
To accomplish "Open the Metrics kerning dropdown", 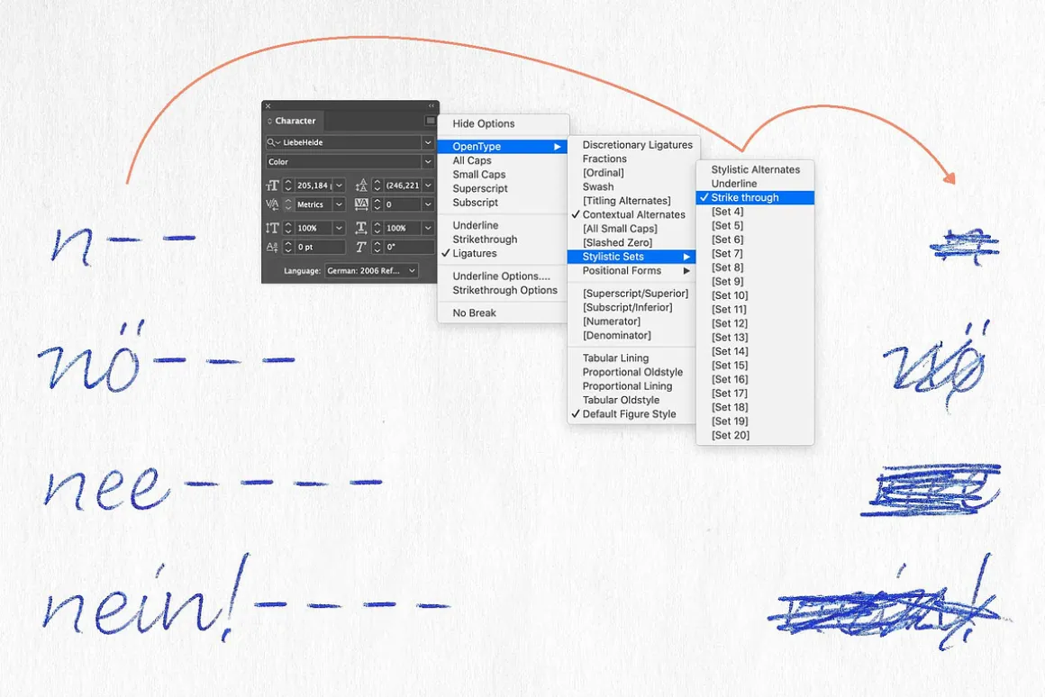I will [340, 204].
